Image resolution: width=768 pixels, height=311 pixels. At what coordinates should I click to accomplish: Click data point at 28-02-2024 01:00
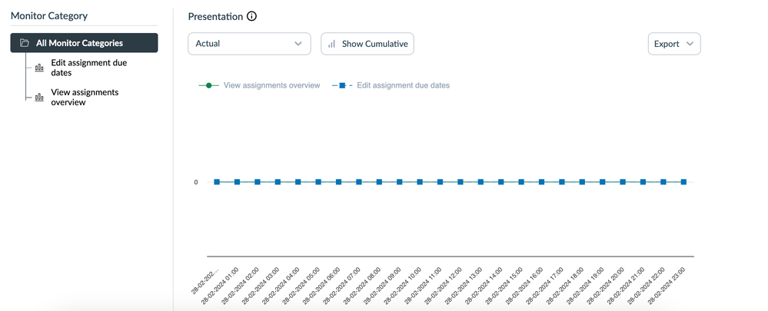coord(238,182)
